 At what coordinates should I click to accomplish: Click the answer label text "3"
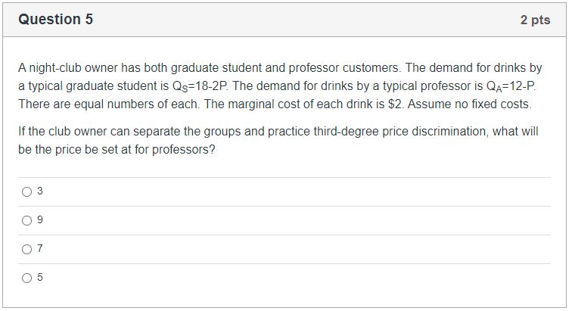tap(40, 191)
